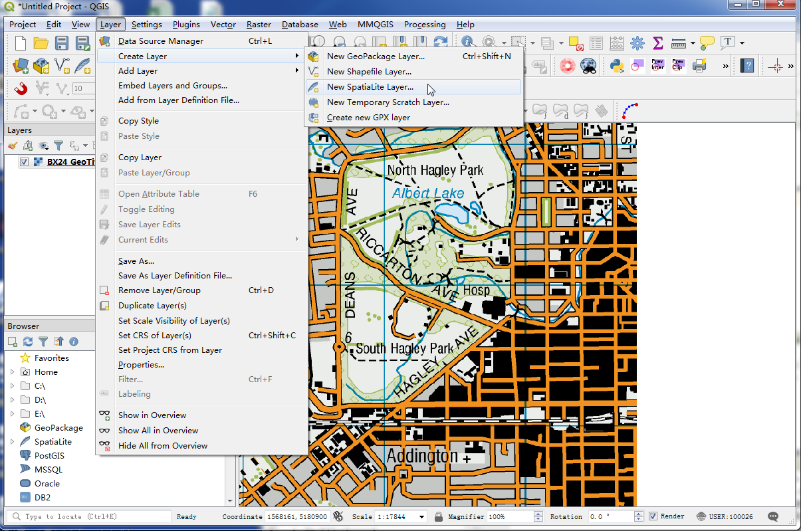Click the Filter Legend funnel icon in Layers panel

tap(58, 145)
